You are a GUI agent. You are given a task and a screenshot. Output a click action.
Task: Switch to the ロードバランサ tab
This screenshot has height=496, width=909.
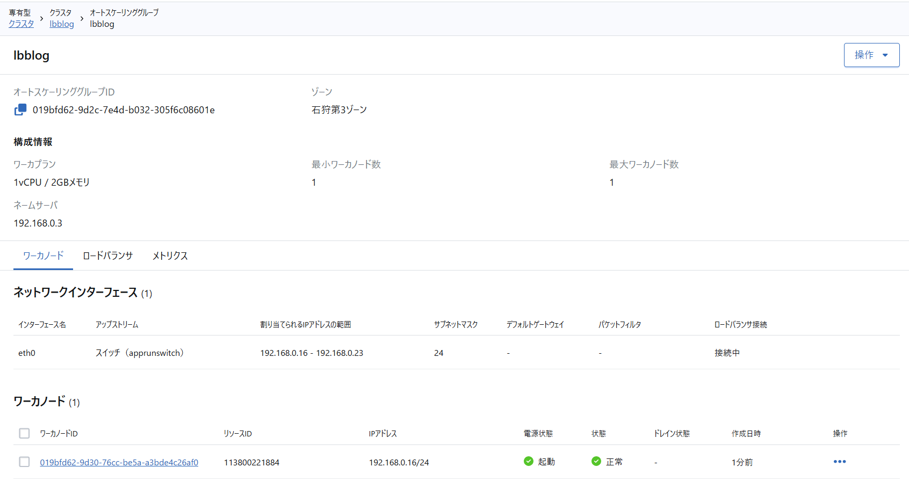107,256
